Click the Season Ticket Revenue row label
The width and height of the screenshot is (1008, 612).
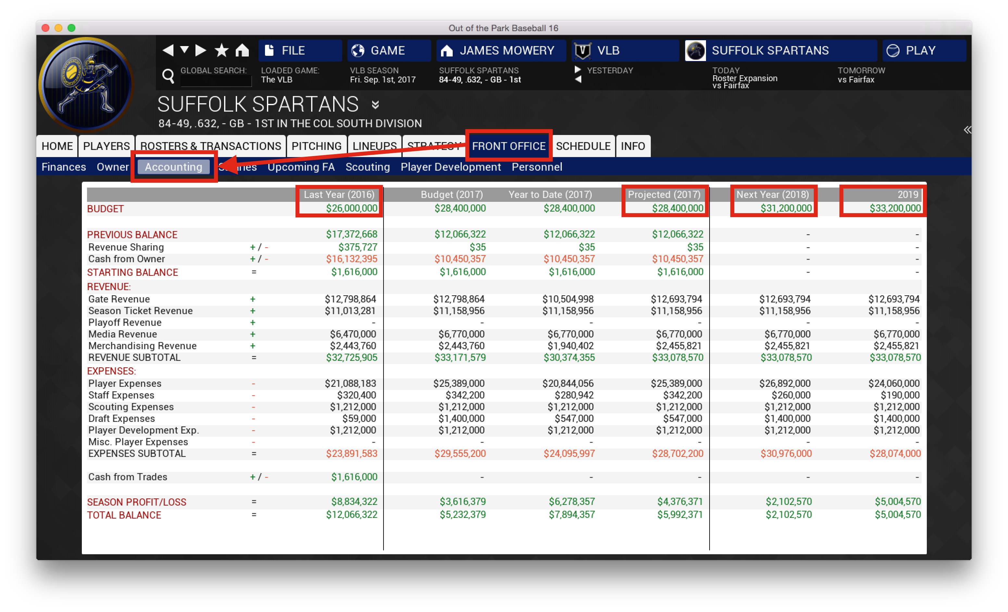point(140,311)
